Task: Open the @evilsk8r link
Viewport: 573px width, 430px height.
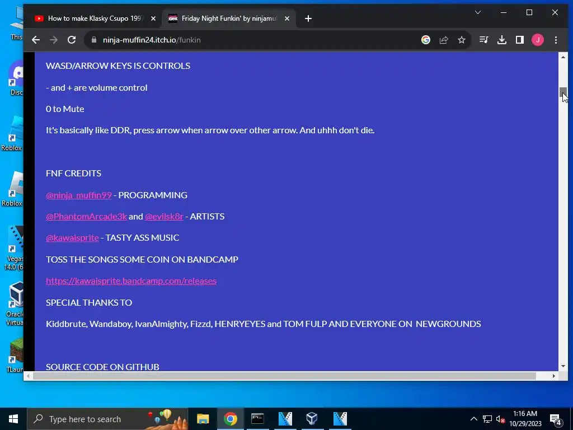Action: [164, 216]
